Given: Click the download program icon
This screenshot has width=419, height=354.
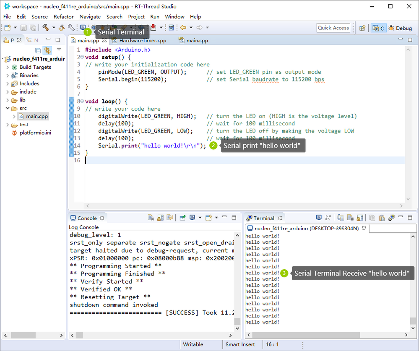Looking at the screenshot, I should [x=154, y=27].
